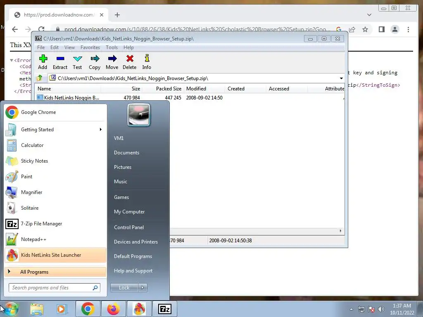Click the Kids NetLinks taskbar icon
This screenshot has height=317, width=423.
[x=140, y=309]
